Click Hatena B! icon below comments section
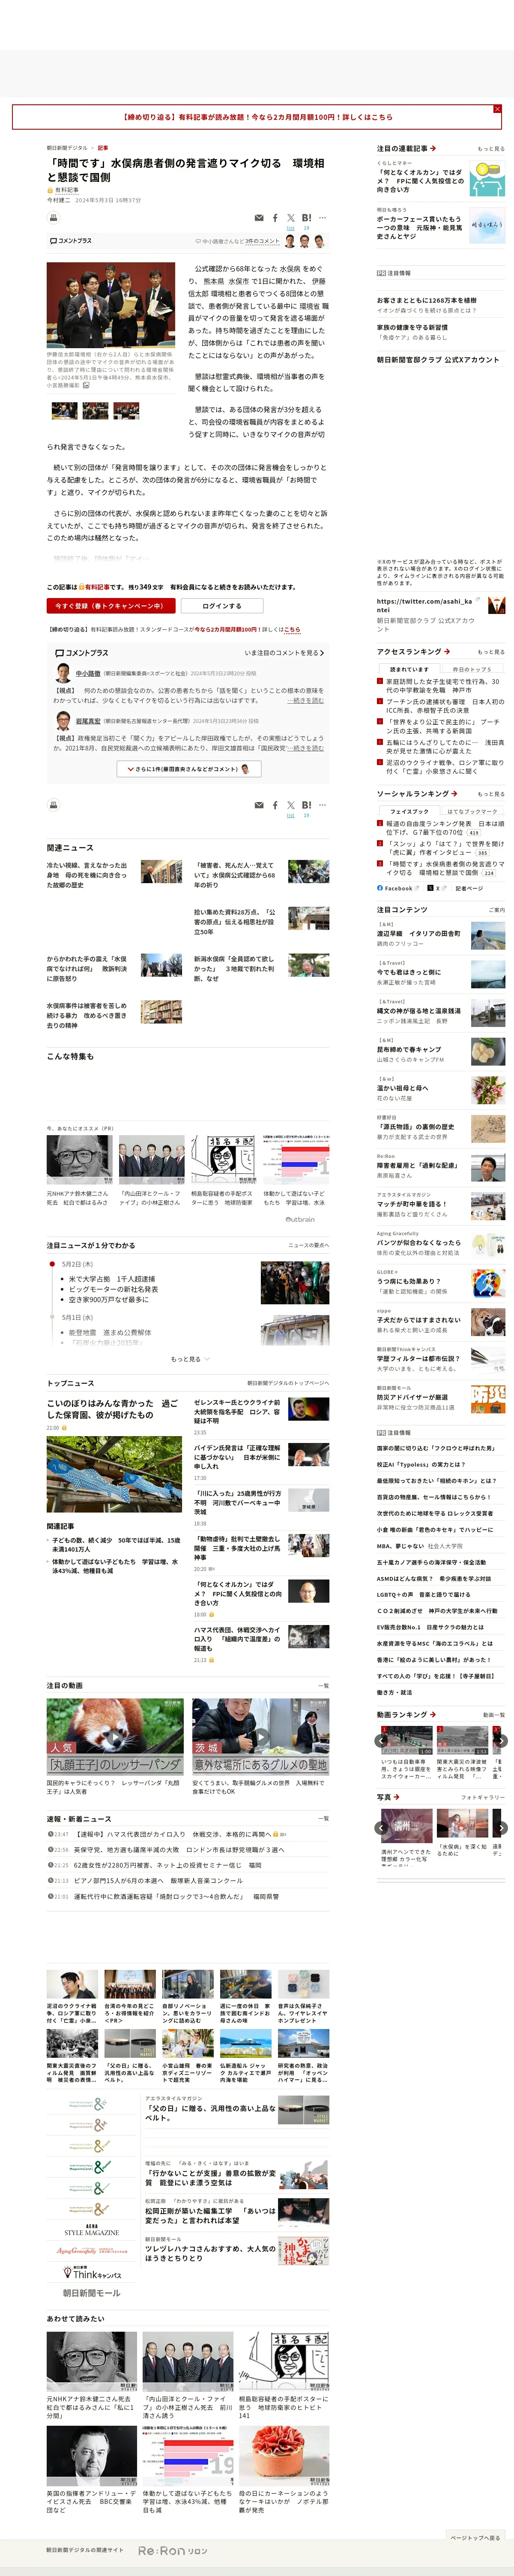 306,805
